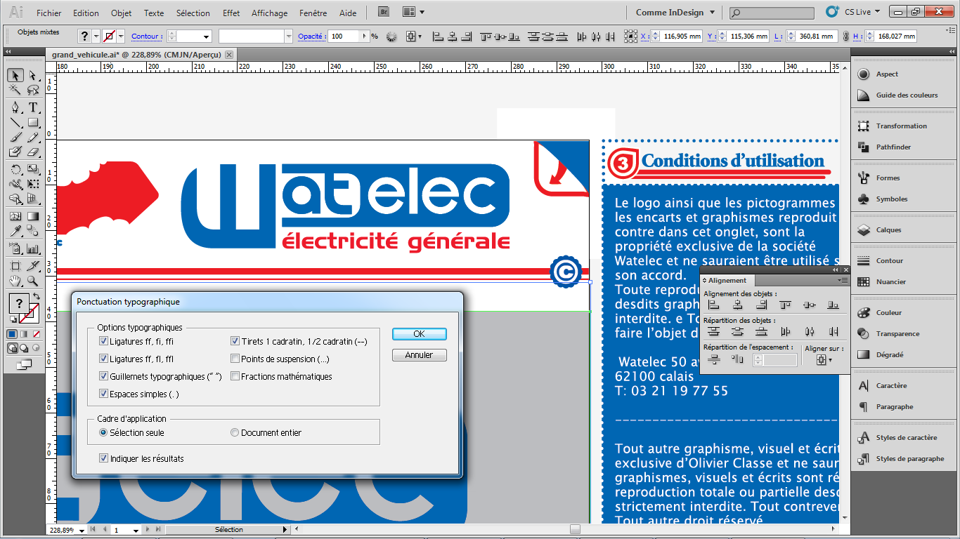Uncheck the "Ligatures ff, fl, ffl" checkbox
This screenshot has width=960, height=539.
[x=104, y=359]
